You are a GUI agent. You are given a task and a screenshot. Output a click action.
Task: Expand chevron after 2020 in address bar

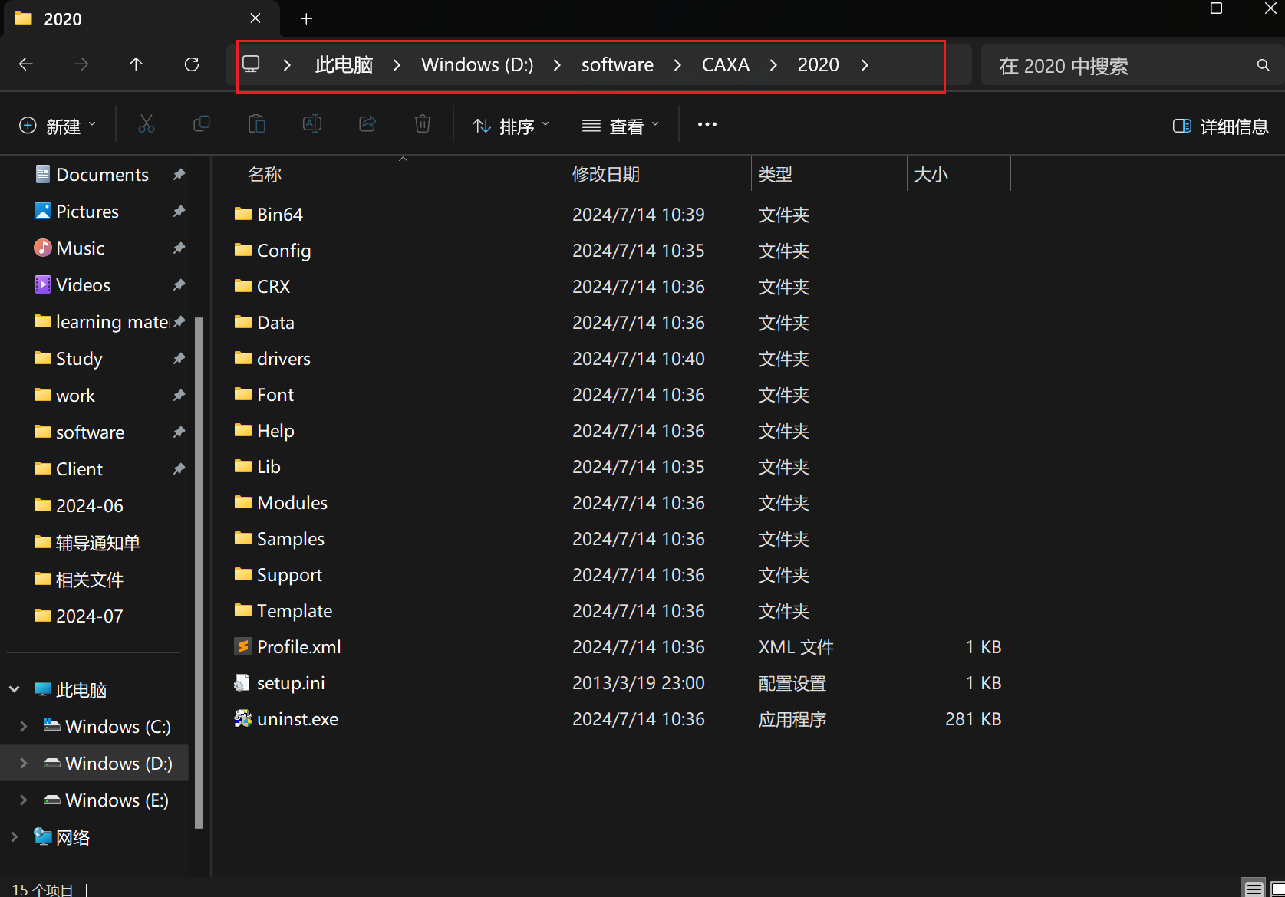point(865,65)
